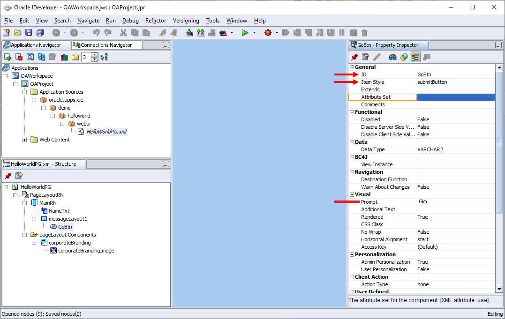The width and height of the screenshot is (505, 319).
Task: Click the Terminate stop square icon
Action: [x=353, y=32]
